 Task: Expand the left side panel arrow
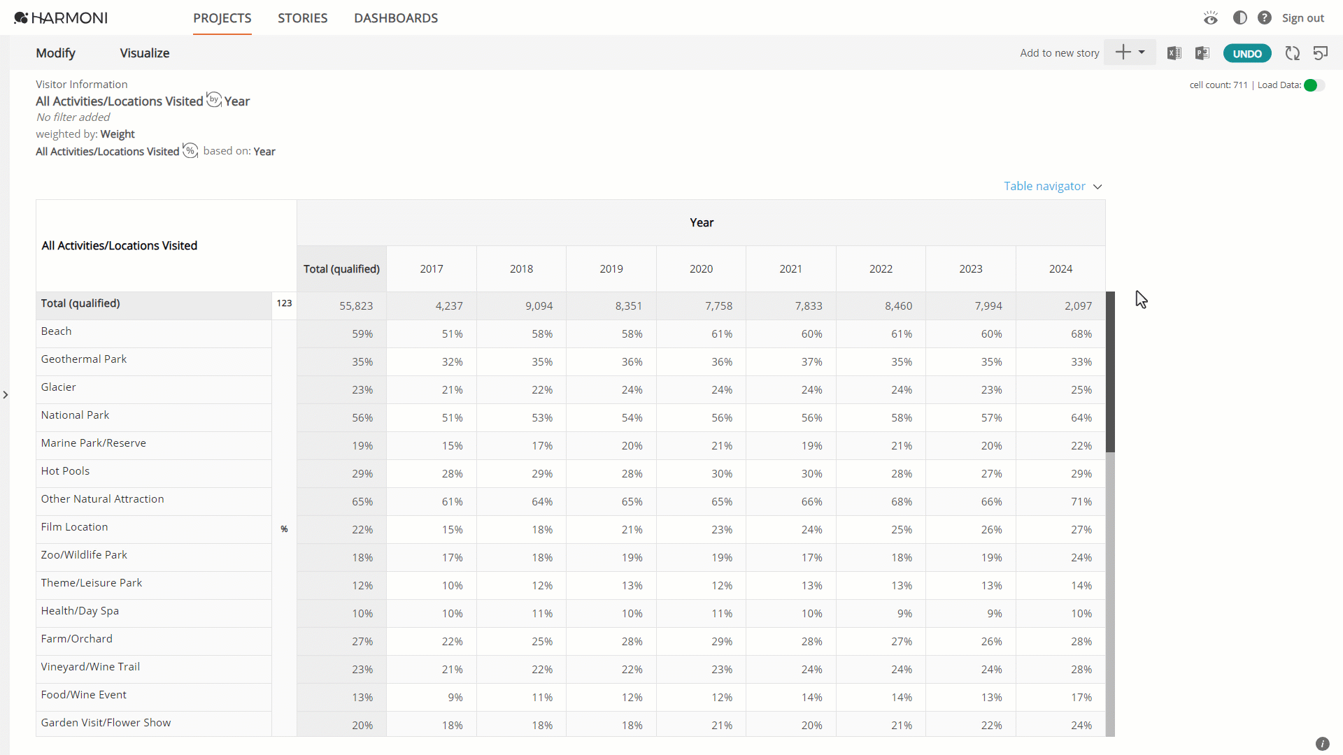6,395
